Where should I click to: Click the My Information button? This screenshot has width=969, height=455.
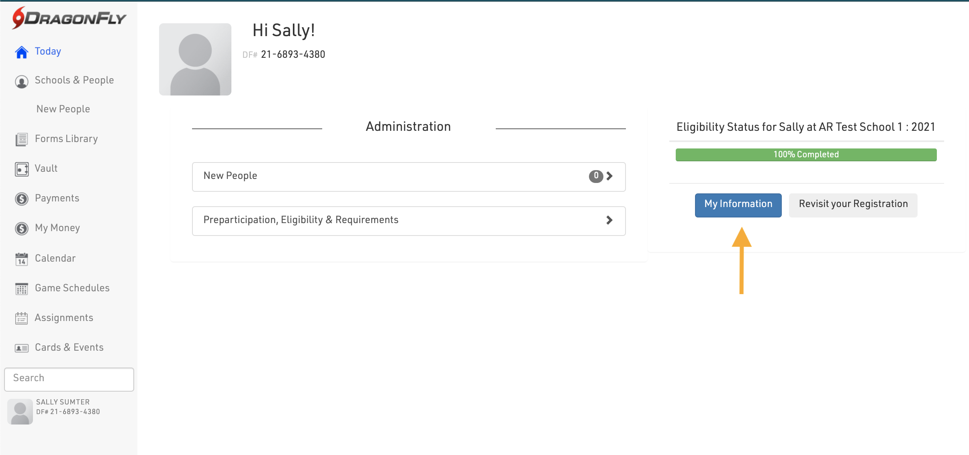(738, 205)
